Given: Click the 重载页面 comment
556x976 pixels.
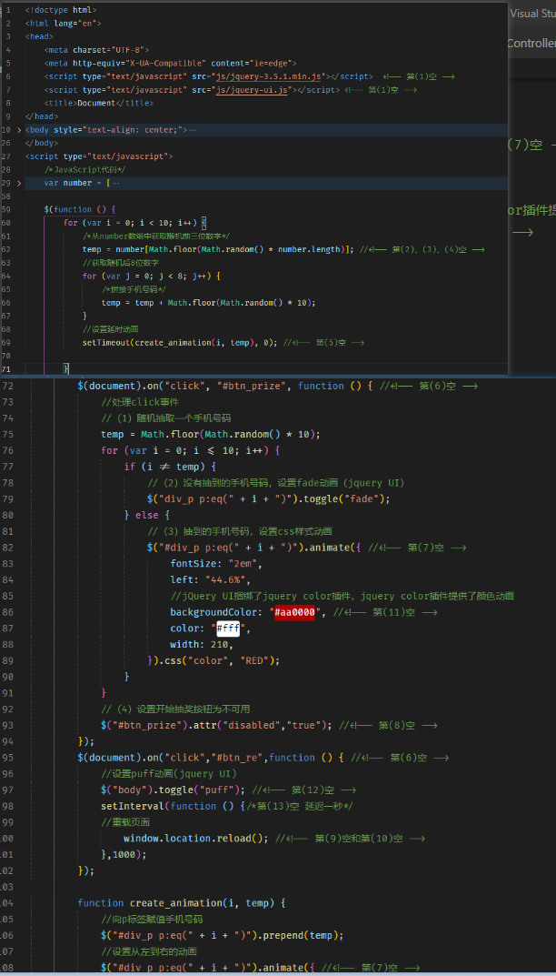Looking at the screenshot, I should pos(125,823).
